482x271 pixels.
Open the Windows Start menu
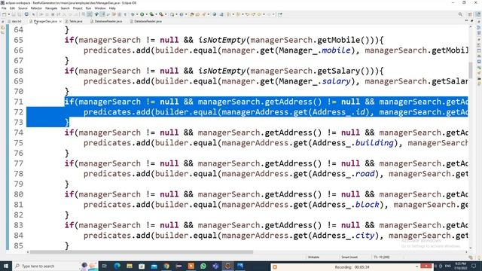pyautogui.click(x=5, y=266)
